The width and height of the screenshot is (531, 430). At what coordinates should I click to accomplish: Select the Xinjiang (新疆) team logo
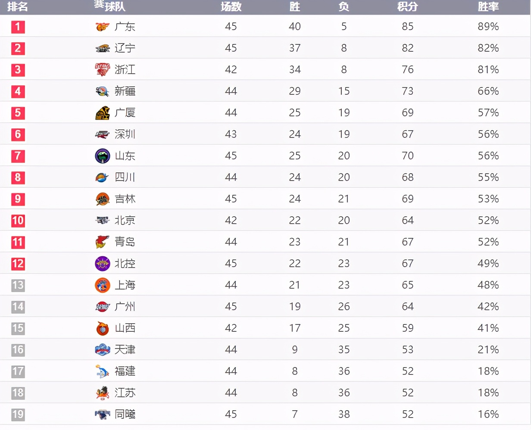(x=103, y=91)
